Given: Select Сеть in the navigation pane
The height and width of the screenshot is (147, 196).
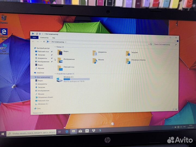Looking at the screenshot, I should 38,108.
